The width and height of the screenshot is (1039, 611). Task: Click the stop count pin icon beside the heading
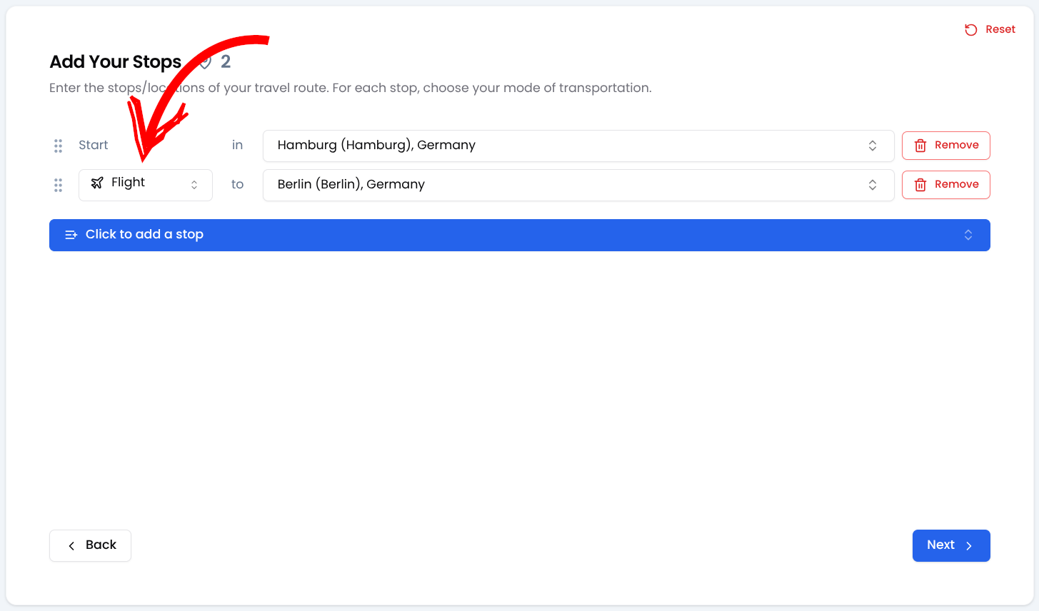point(206,63)
